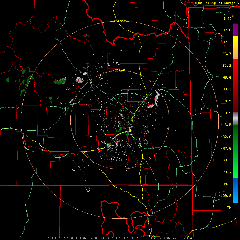This screenshot has width=240, height=240.
Task: Pick the gray near-zero segment of the color bar
Action: [x=235, y=119]
